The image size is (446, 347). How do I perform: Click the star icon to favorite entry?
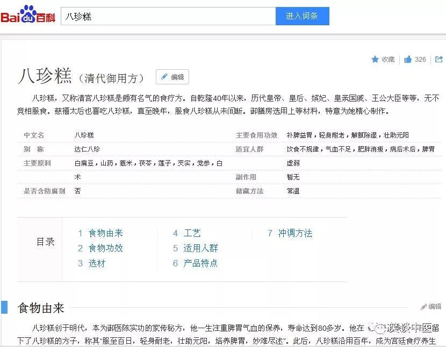[377, 60]
